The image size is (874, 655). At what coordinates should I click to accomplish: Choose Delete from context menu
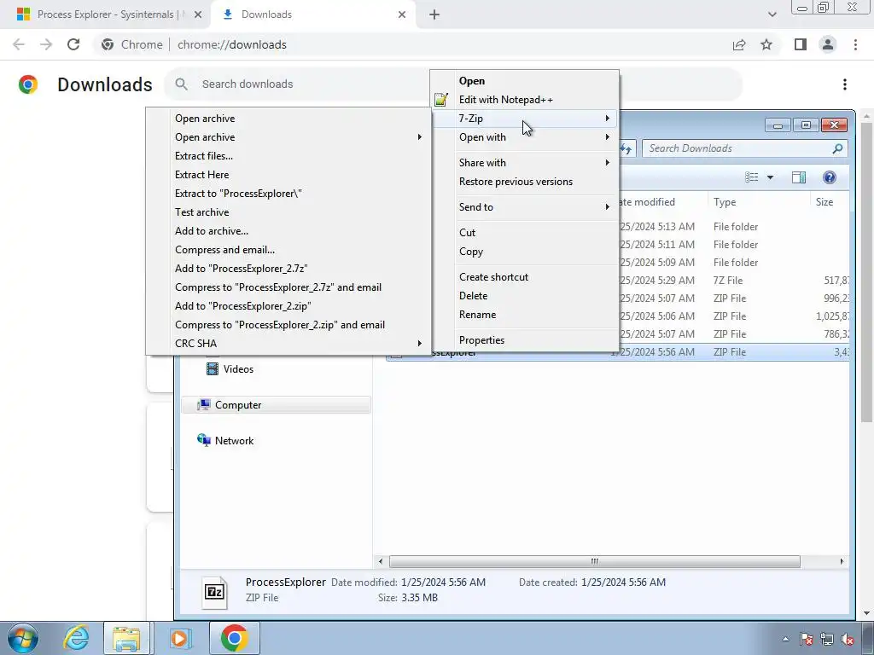525,296
